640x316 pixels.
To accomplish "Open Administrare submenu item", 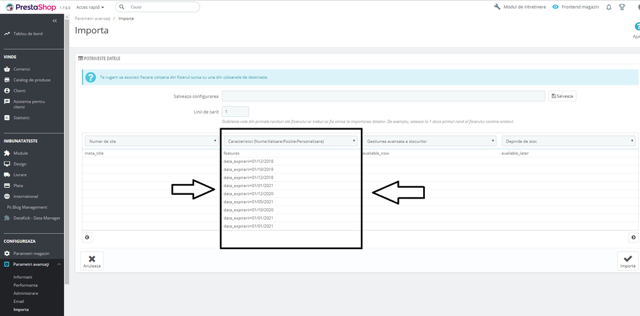I will coord(26,293).
